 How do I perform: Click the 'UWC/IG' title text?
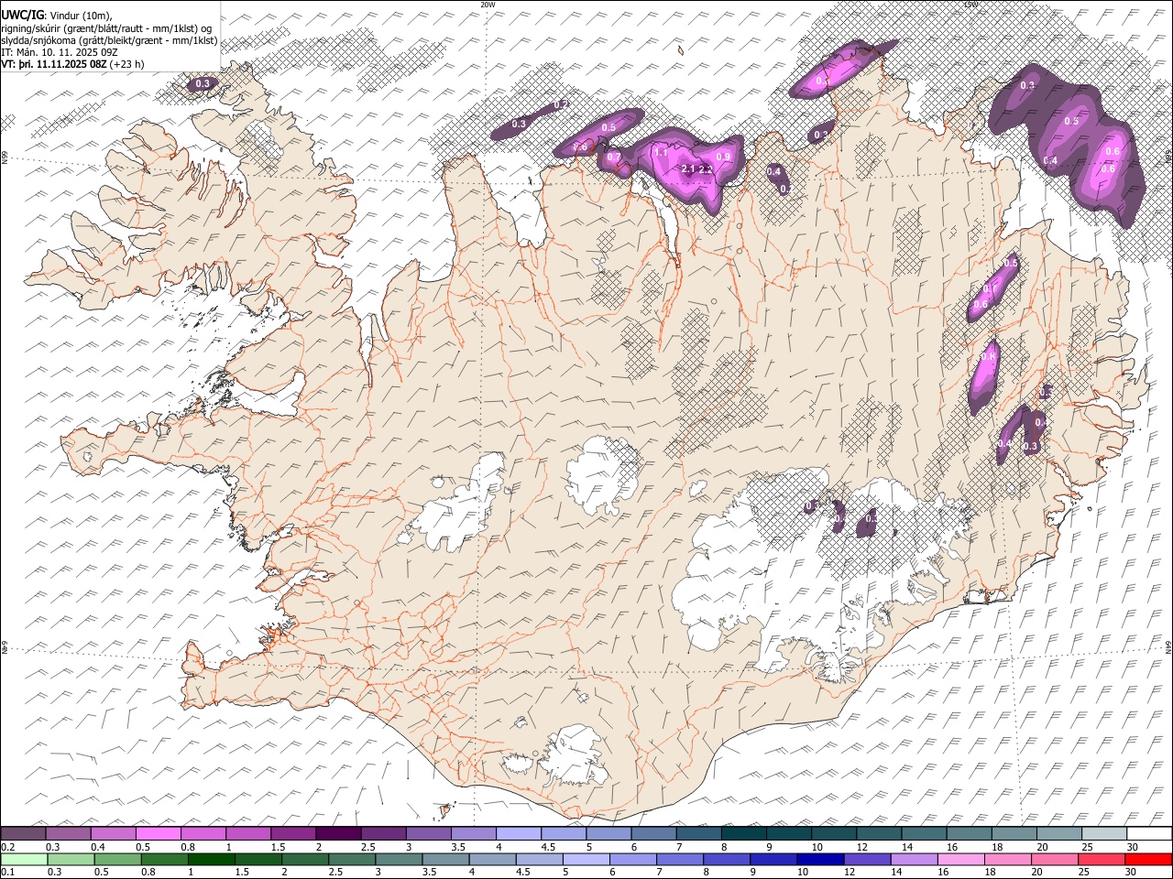(22, 14)
